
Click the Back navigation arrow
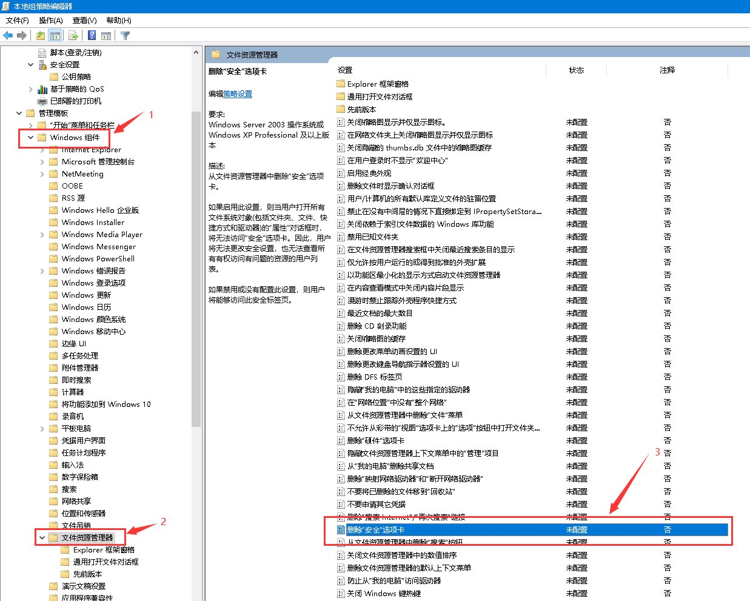pos(7,35)
